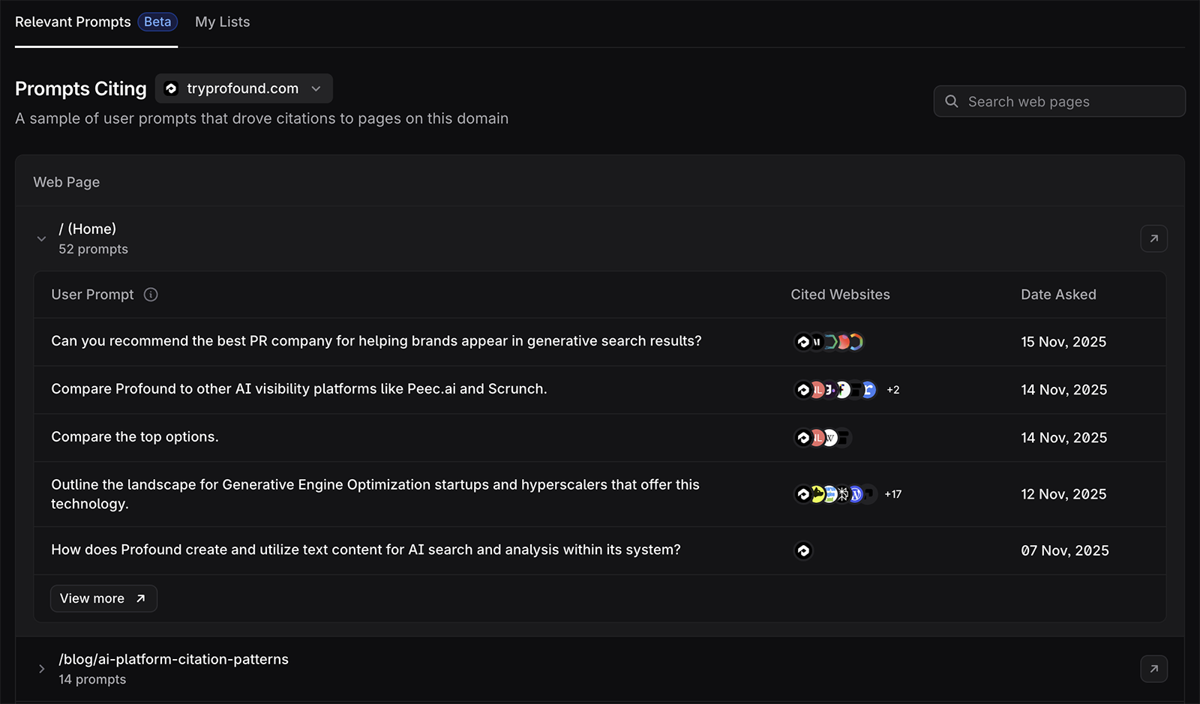This screenshot has width=1200, height=704.
Task: Expand the /blog/ai-platform-citation-patterns row
Action: click(41, 669)
